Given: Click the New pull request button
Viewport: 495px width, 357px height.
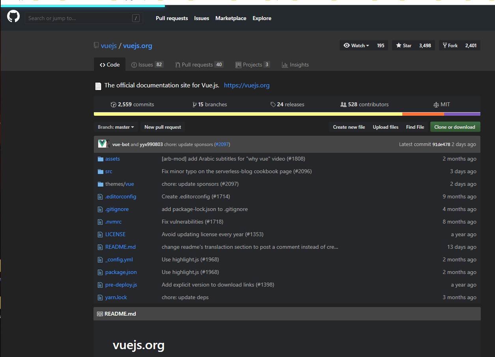Looking at the screenshot, I should coord(163,127).
